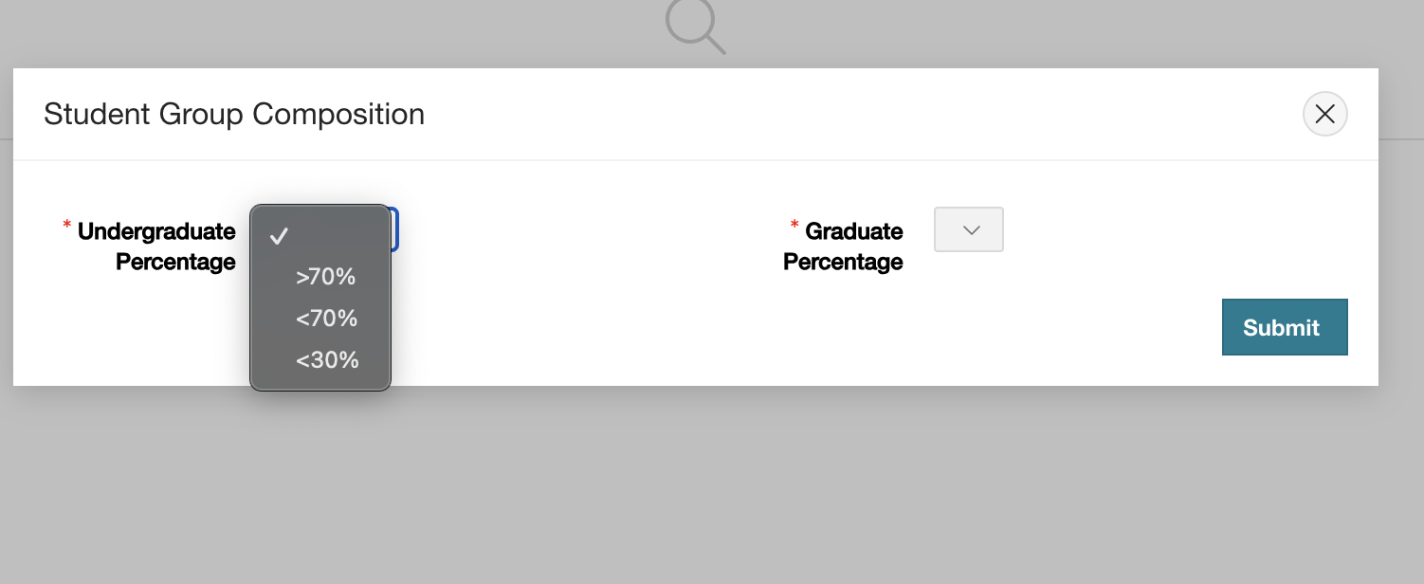Open the Graduate Percentage dropdown
This screenshot has width=1424, height=584.
pos(968,229)
